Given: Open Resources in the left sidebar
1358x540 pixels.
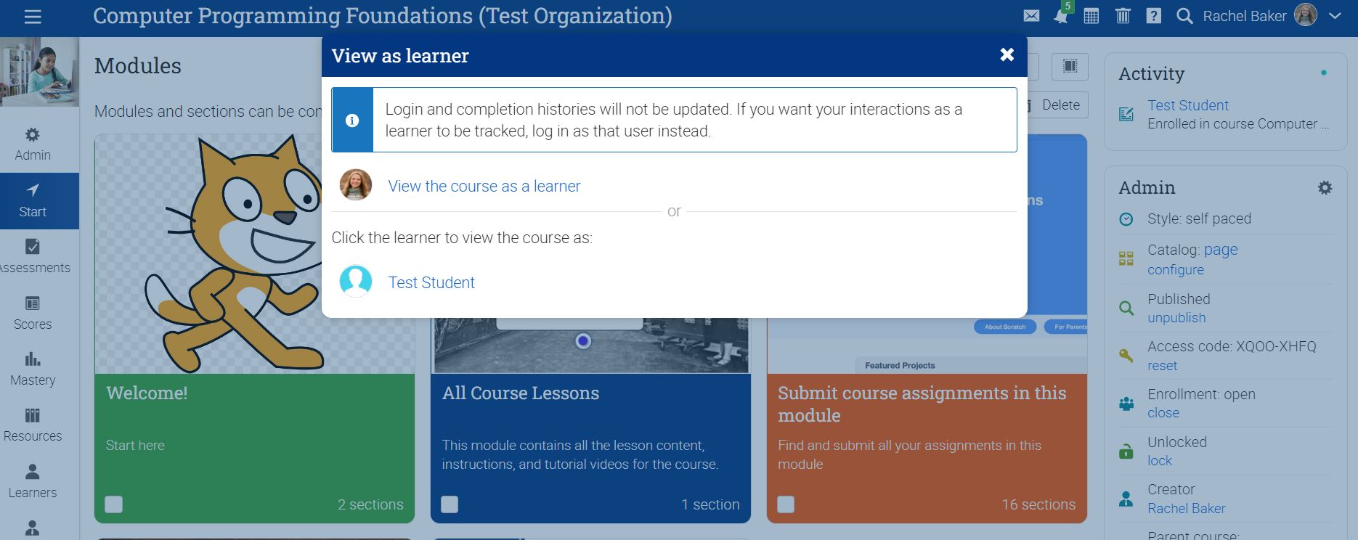Looking at the screenshot, I should point(33,425).
